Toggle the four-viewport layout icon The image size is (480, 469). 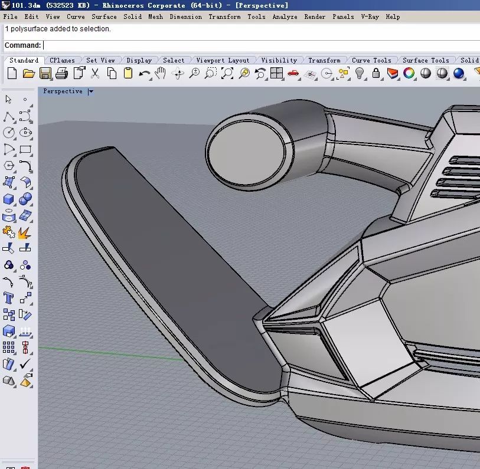click(x=276, y=74)
